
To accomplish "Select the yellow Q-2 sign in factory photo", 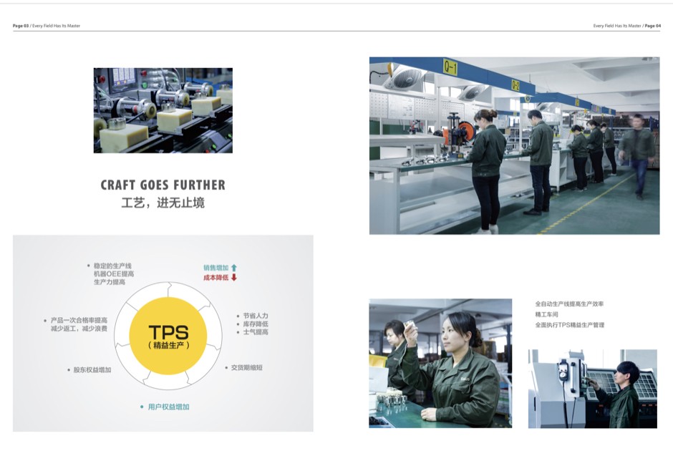I will click(x=515, y=85).
